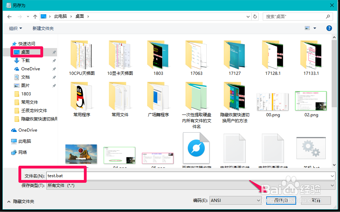
Task: Click 桌面 in the address bar
Action: pos(80,16)
